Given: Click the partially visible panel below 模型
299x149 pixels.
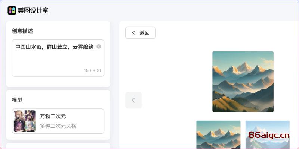Looking at the screenshot, I should [58, 146].
